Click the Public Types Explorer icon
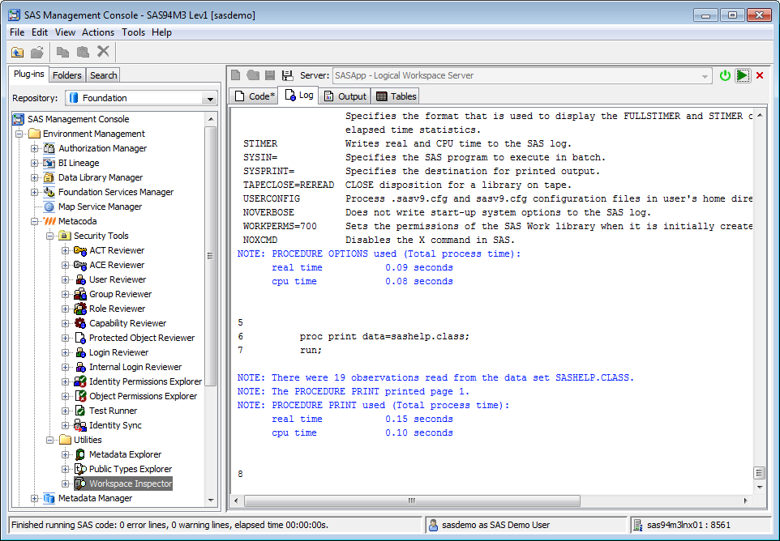Image resolution: width=780 pixels, height=541 pixels. pyautogui.click(x=80, y=469)
